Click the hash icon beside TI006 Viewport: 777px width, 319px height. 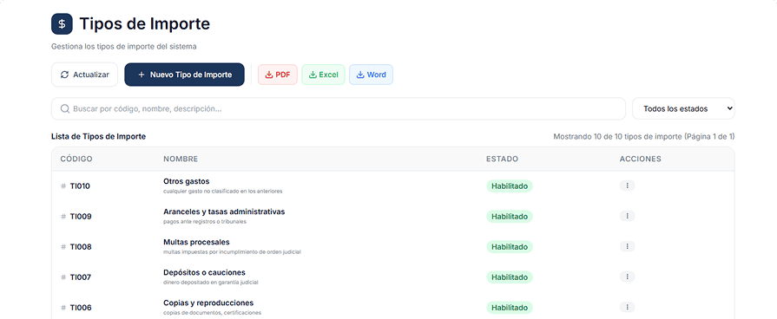pyautogui.click(x=63, y=308)
